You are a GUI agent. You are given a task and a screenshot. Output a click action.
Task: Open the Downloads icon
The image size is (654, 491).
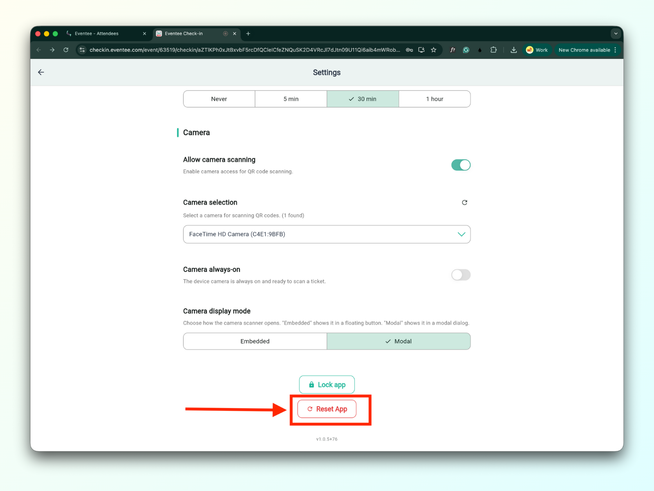(x=514, y=50)
